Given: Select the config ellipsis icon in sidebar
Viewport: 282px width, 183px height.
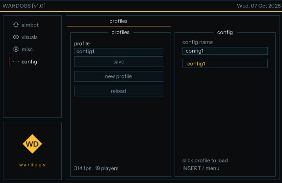Looking at the screenshot, I should [16, 62].
